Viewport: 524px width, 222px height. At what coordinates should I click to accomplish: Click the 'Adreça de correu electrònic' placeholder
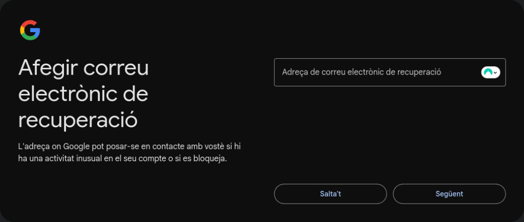tap(361, 72)
